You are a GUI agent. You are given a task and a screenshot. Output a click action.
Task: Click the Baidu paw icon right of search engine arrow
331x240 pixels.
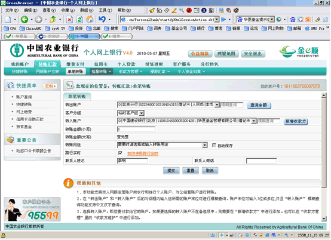pyautogui.click(x=293, y=20)
